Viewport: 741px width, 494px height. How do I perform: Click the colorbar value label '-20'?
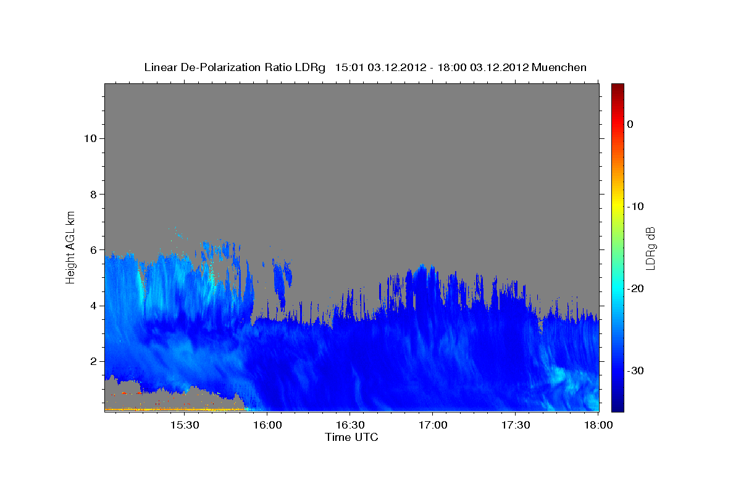(635, 288)
